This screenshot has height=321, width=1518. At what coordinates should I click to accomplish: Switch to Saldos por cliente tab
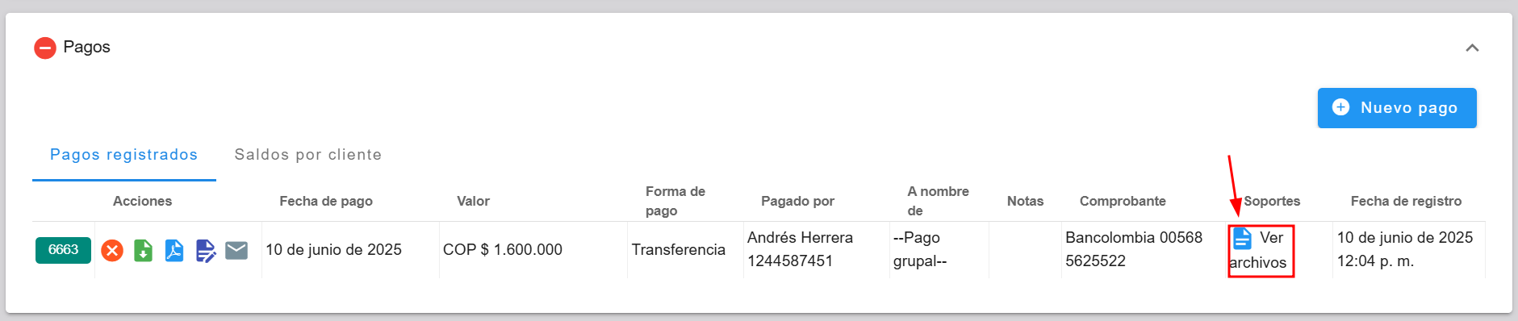pos(308,155)
